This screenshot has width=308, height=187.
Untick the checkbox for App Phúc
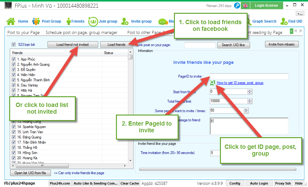pos(13,59)
